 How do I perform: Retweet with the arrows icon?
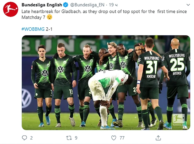tap(69, 138)
